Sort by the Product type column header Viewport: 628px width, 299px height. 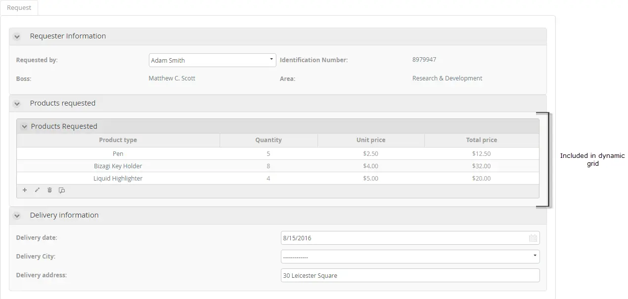tap(118, 140)
